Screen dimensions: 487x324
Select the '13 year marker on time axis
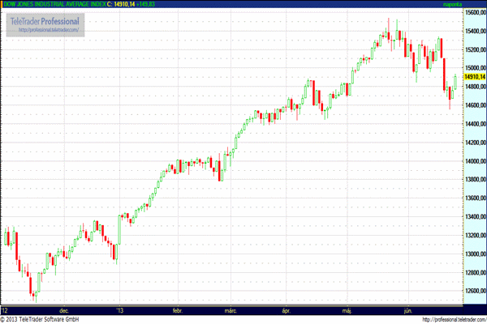(120, 309)
